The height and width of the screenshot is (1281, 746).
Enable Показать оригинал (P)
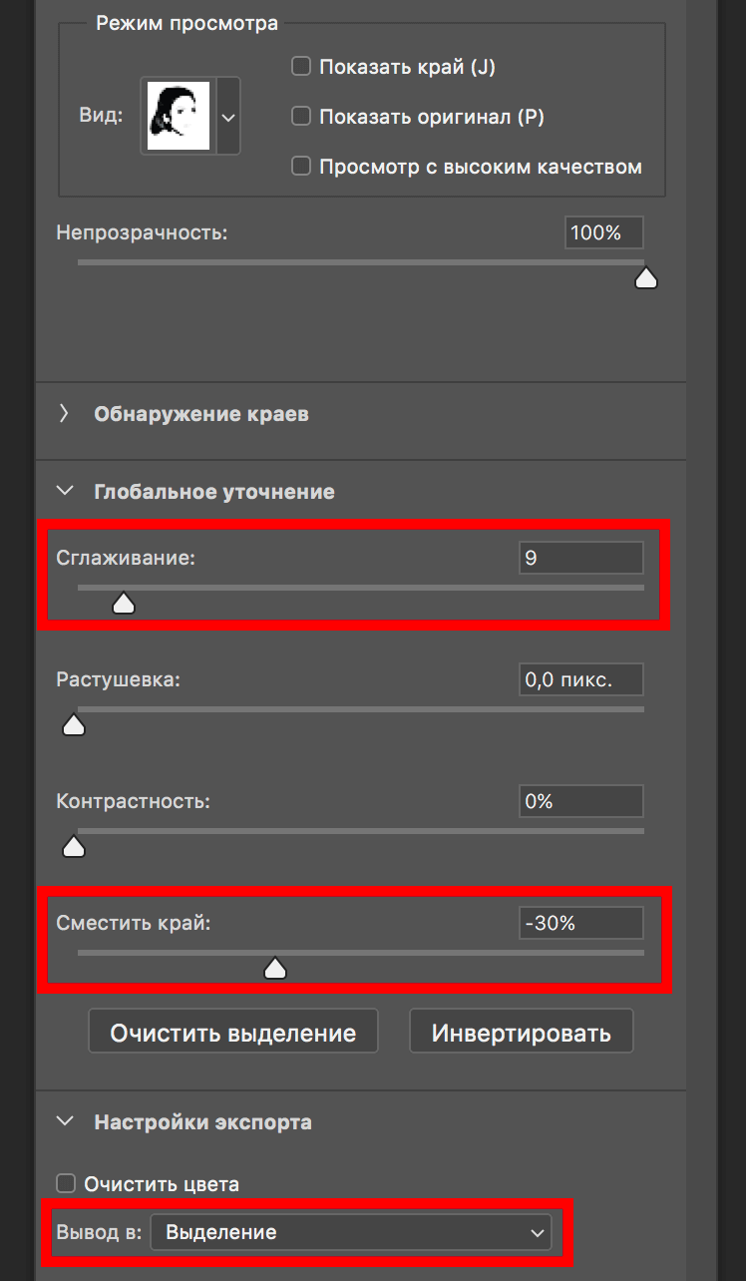pyautogui.click(x=300, y=116)
